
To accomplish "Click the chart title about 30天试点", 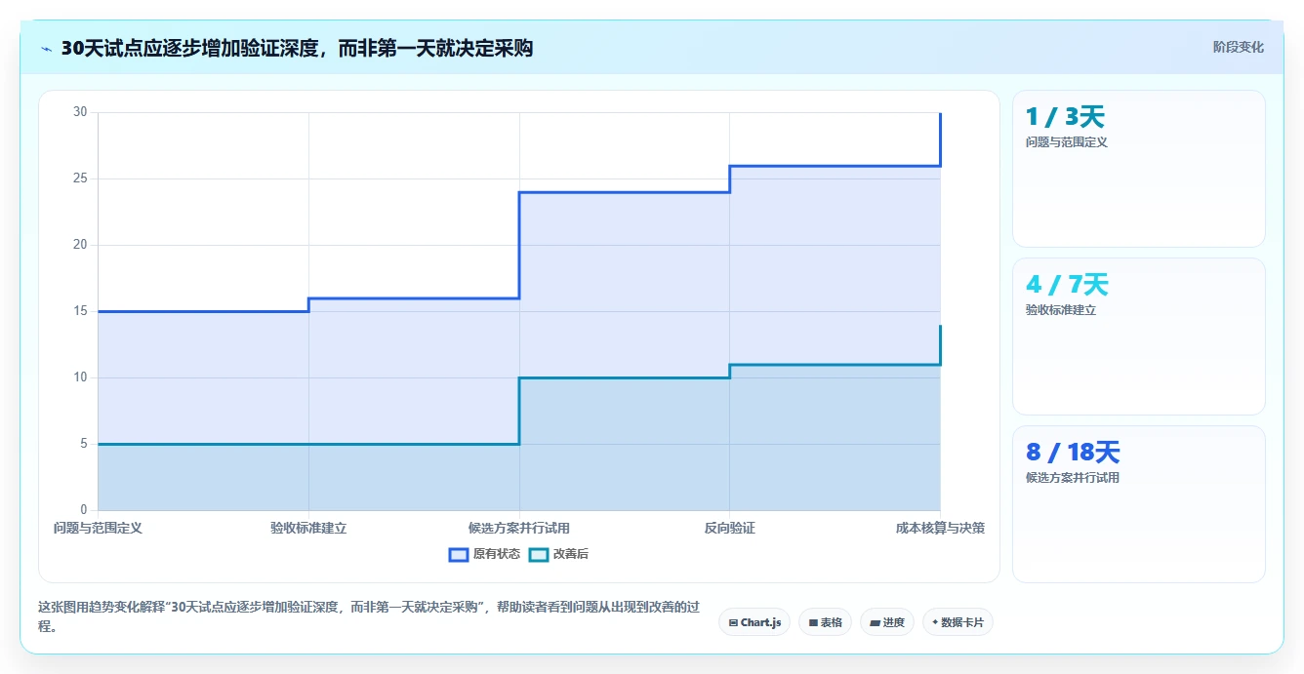I will tap(297, 48).
